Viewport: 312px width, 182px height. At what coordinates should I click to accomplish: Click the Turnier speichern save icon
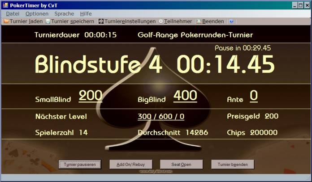[48, 21]
